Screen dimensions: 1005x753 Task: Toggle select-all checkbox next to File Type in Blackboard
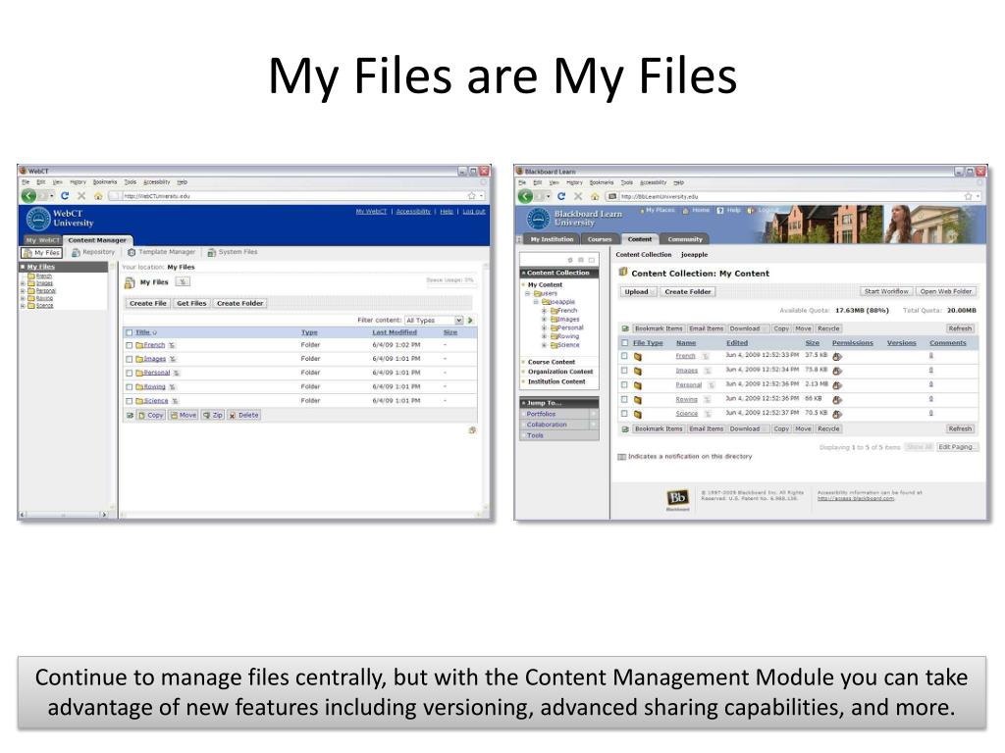coord(625,343)
